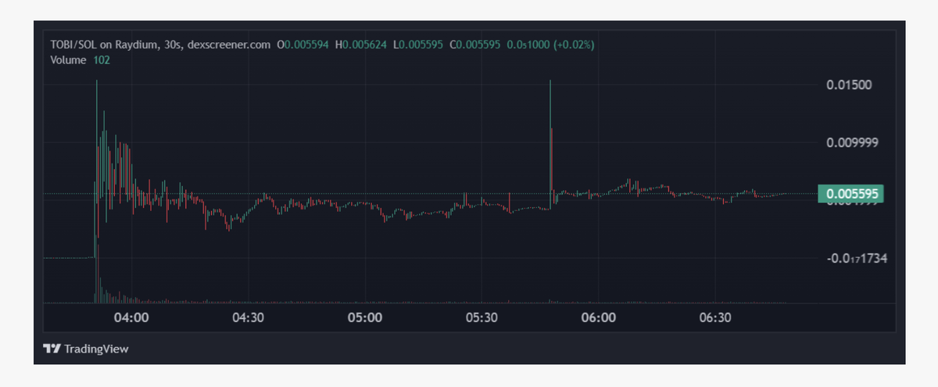938x387 pixels.
Task: Click the 06:00 time axis label
Action: 598,317
